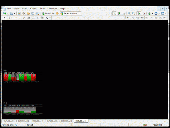The image size is (170, 128).
Task: Open the Navigator folder-star icon
Action: point(28,13)
